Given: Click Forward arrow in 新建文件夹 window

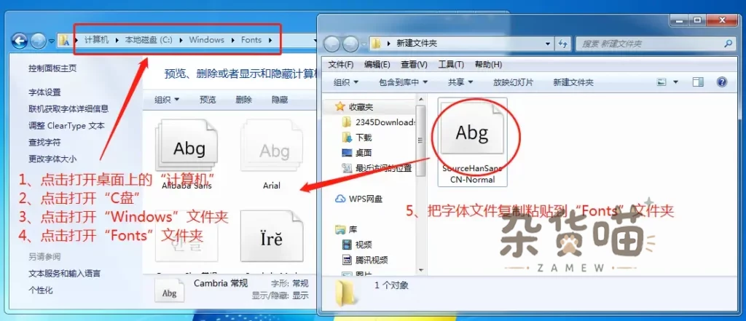Looking at the screenshot, I should coord(350,44).
